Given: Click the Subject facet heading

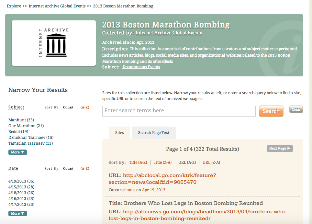Looking at the screenshot, I should (x=16, y=107).
